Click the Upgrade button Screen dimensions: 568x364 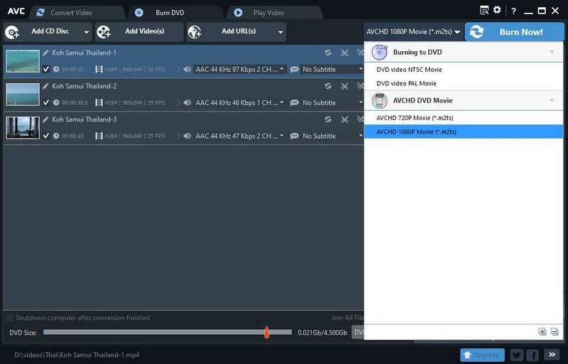pyautogui.click(x=483, y=355)
